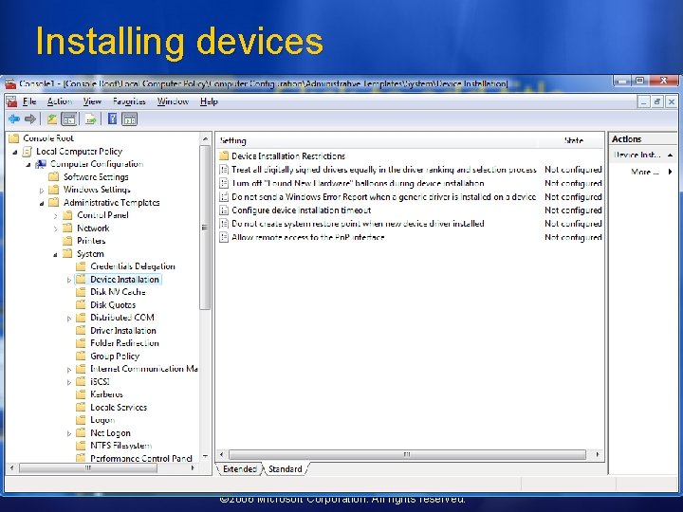Expand the Net Logon tree node
The image size is (683, 512).
(69, 433)
